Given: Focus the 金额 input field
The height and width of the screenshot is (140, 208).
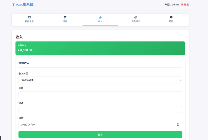Looking at the screenshot, I should (100, 95).
